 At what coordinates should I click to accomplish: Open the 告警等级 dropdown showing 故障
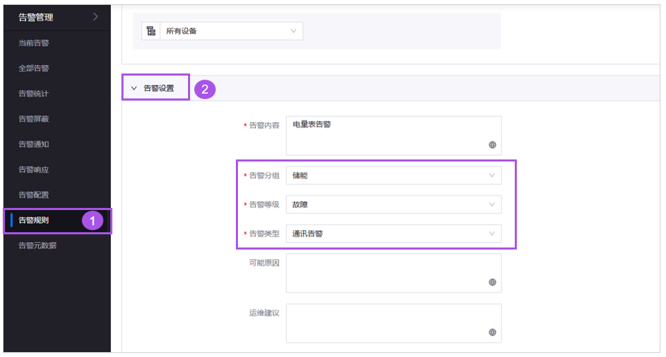tap(393, 204)
